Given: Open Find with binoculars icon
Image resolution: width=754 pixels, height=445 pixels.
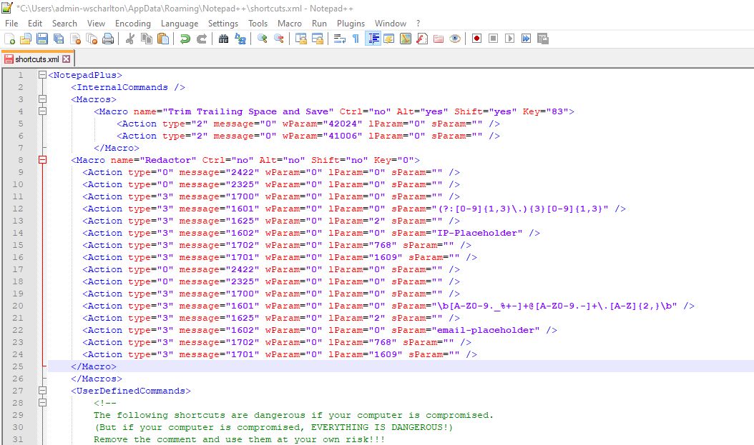Looking at the screenshot, I should (224, 39).
